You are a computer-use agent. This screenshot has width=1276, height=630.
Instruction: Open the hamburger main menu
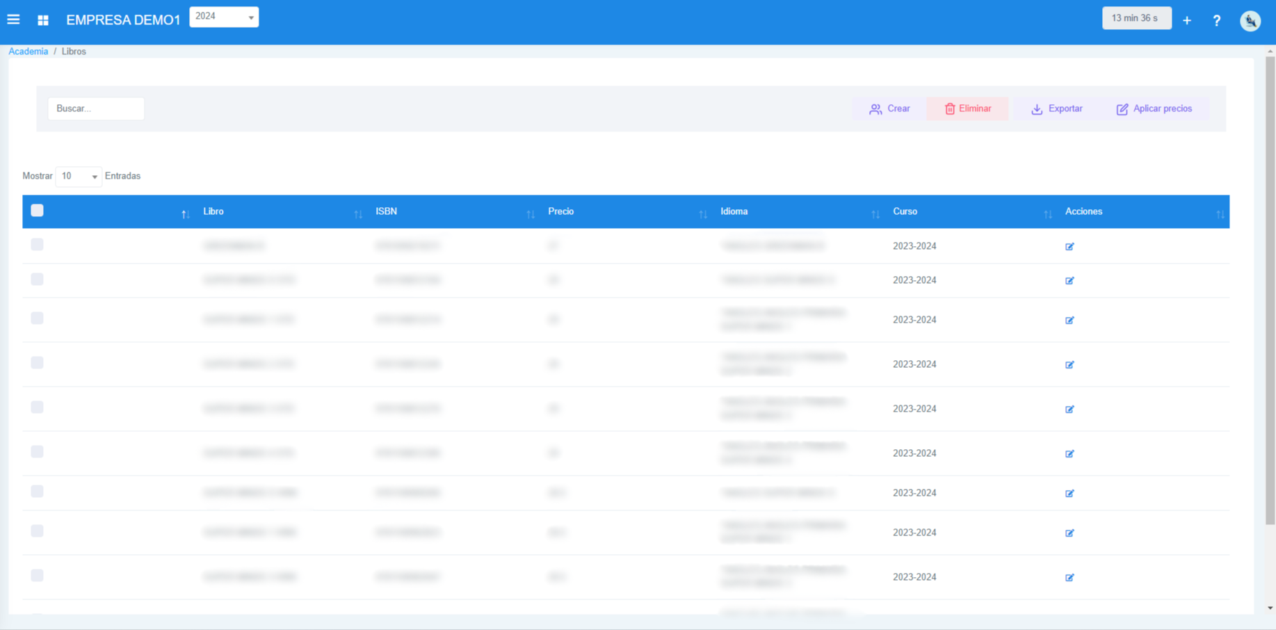(x=13, y=19)
